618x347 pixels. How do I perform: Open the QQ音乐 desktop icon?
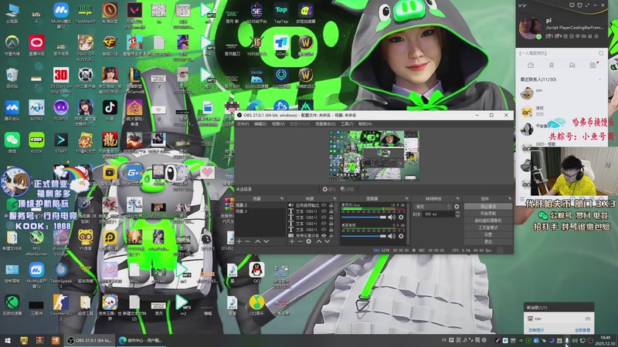click(x=256, y=305)
